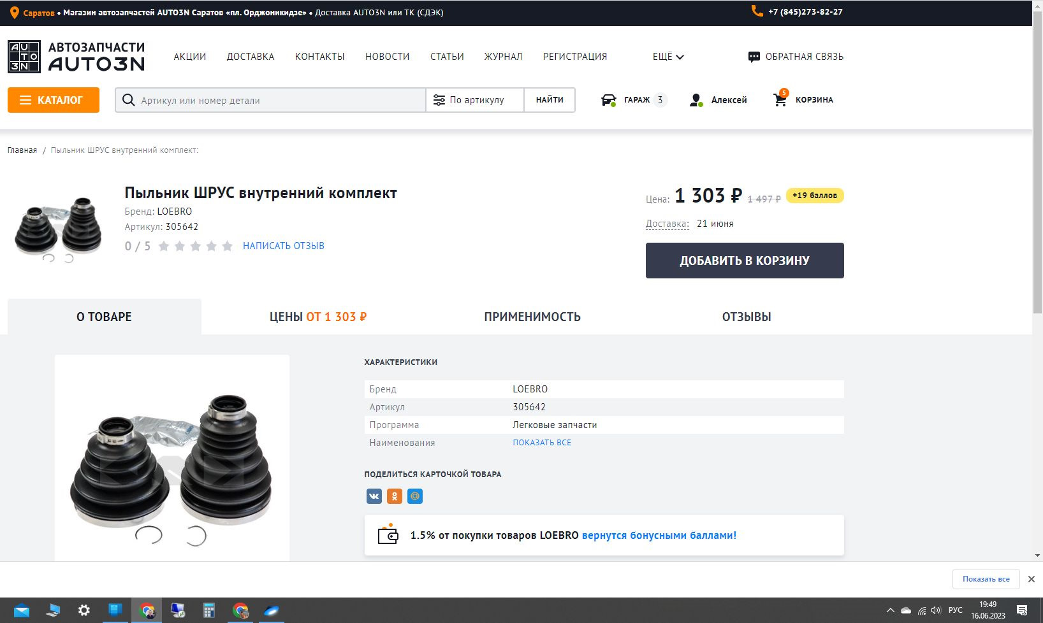Click the bonus wallet icon
Image resolution: width=1043 pixels, height=623 pixels.
click(388, 534)
